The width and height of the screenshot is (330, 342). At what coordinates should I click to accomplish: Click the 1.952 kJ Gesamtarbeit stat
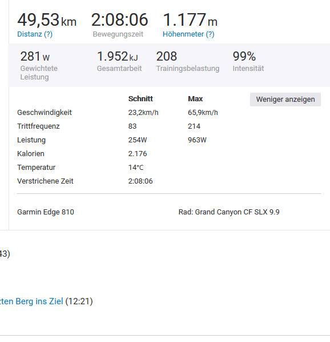119,61
